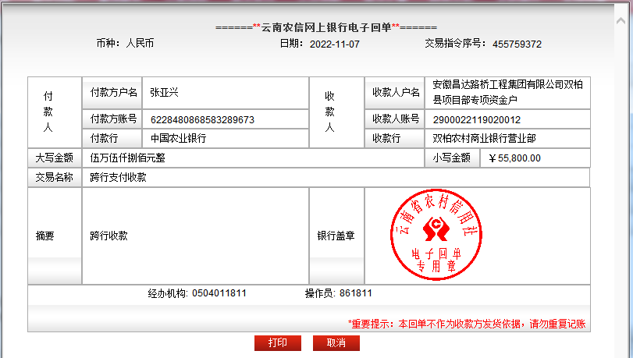Select transaction name 跨行支付收款
This screenshot has height=358, width=633.
click(118, 177)
